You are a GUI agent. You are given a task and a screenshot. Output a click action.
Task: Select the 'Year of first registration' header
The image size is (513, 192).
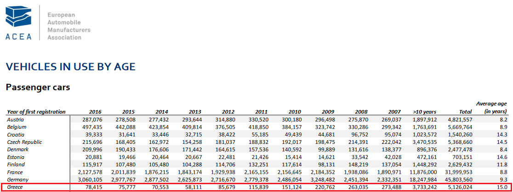(36, 112)
